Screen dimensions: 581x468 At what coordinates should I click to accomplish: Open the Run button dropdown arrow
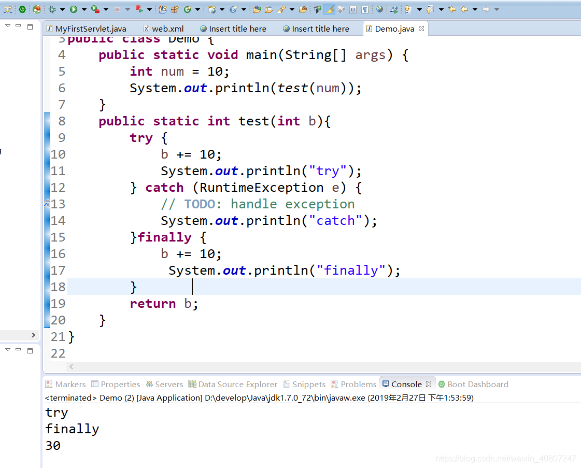click(x=83, y=9)
